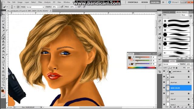
Task: Enable airbrush mode next to Flow
Action: (79, 7)
